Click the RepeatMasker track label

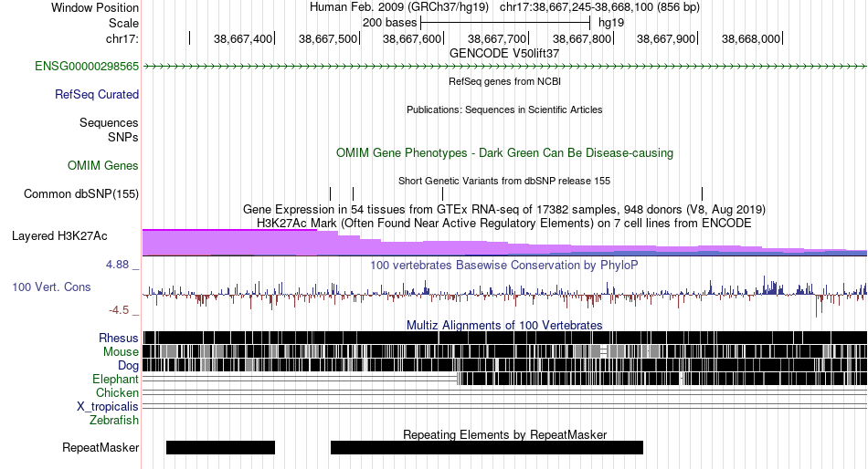click(101, 447)
